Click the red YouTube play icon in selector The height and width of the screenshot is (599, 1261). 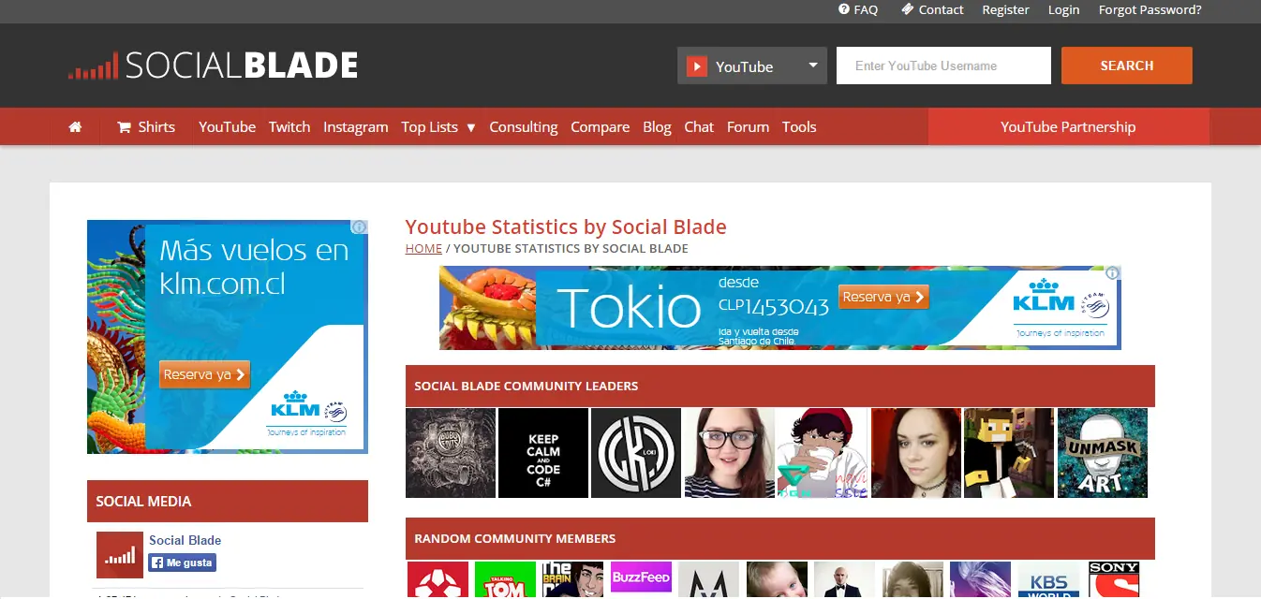696,66
